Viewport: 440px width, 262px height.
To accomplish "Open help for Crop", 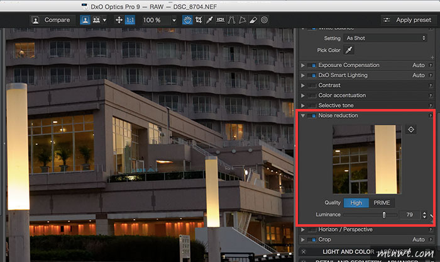I will [x=431, y=240].
